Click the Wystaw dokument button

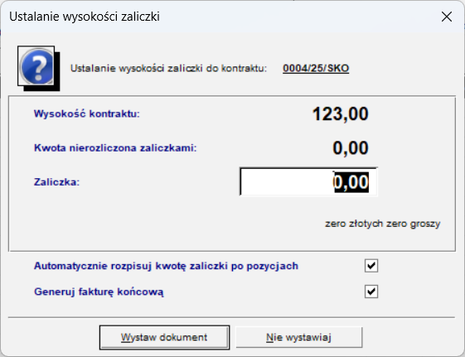pos(164,337)
